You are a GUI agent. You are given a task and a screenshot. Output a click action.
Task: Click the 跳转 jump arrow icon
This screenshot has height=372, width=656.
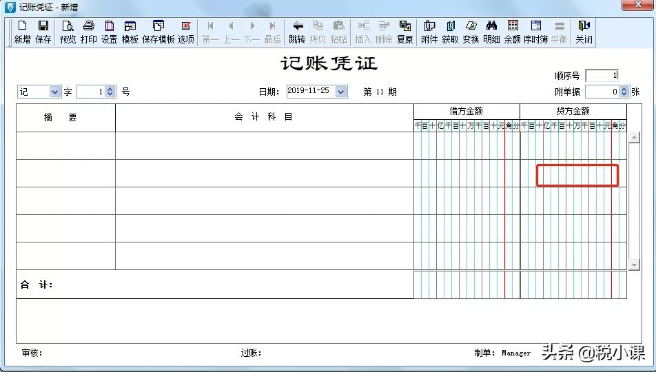coord(297,32)
